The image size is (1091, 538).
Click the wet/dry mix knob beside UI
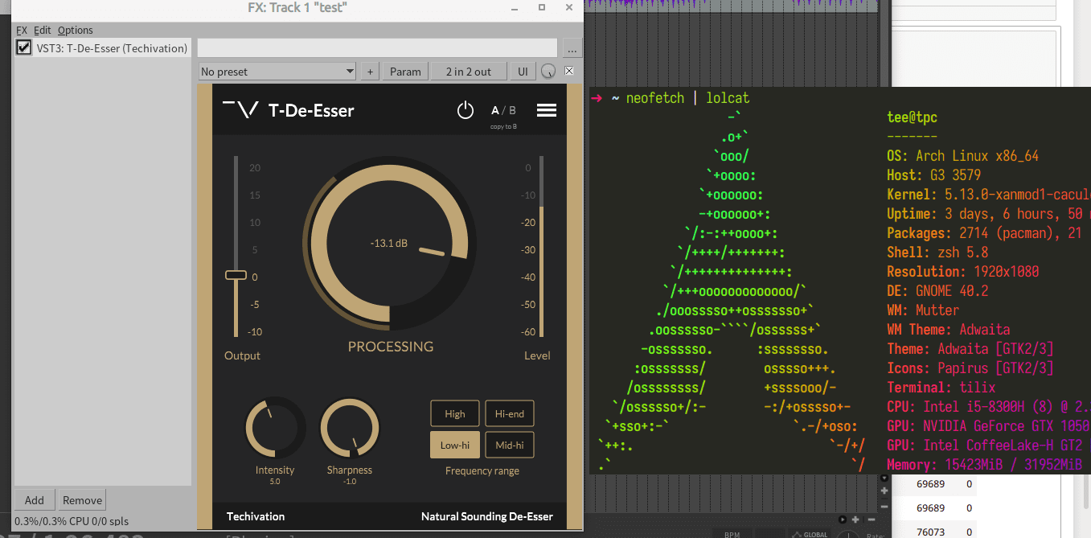[548, 72]
